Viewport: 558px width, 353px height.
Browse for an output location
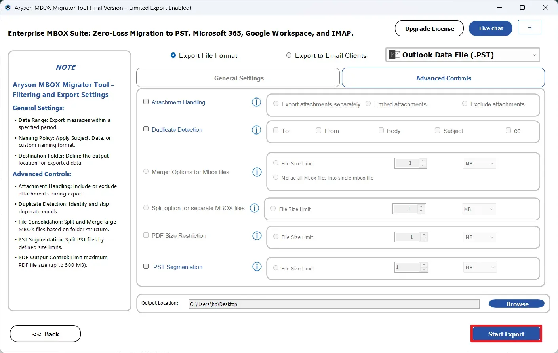coord(516,304)
